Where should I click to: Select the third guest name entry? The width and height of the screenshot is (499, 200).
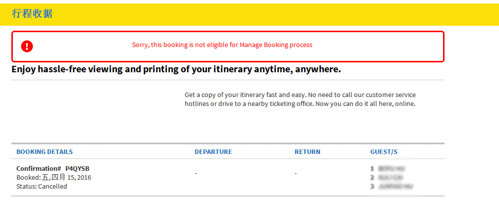(x=395, y=187)
